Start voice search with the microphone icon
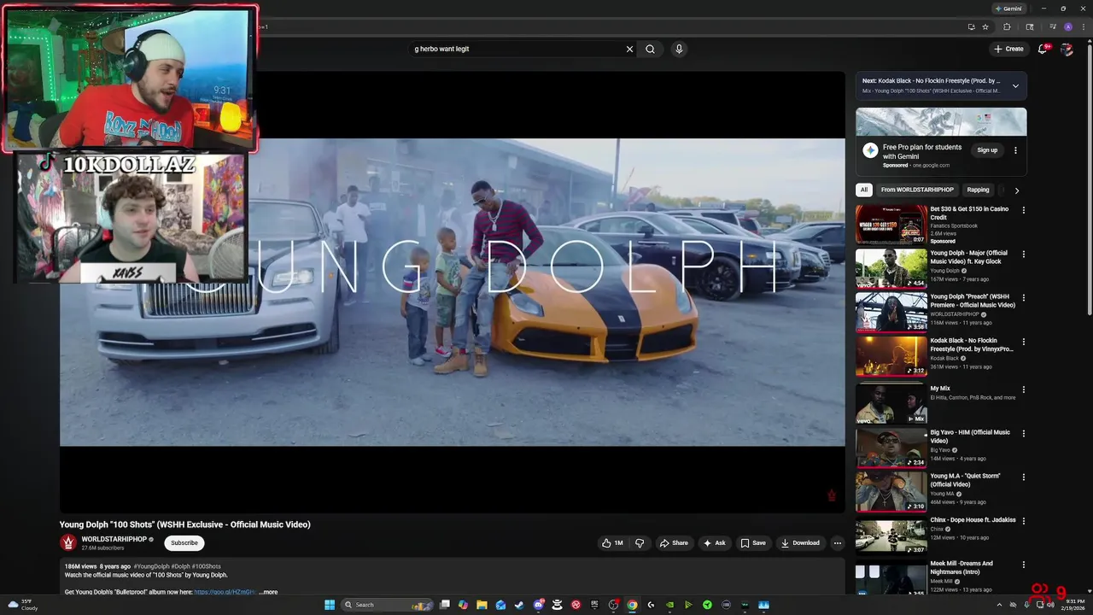The width and height of the screenshot is (1093, 615). (x=679, y=49)
